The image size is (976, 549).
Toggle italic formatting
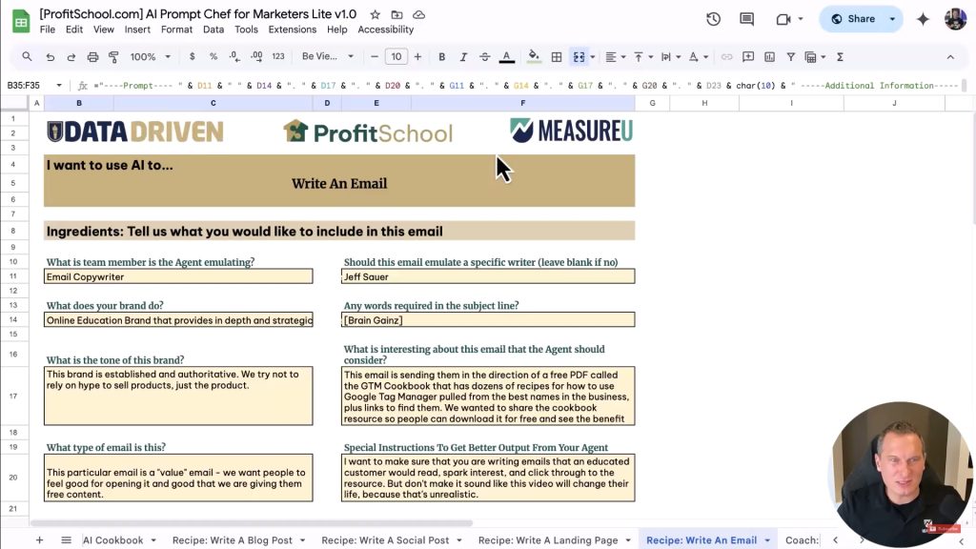pyautogui.click(x=463, y=56)
